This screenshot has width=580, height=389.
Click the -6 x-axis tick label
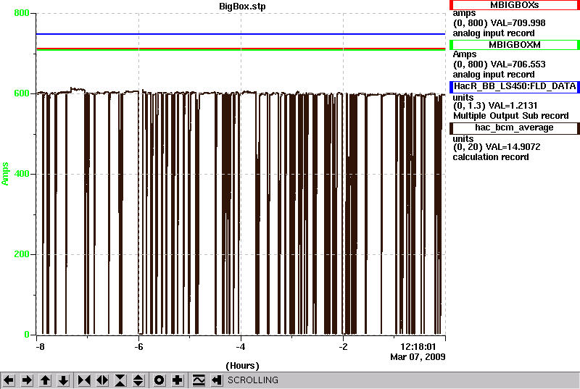pyautogui.click(x=138, y=347)
